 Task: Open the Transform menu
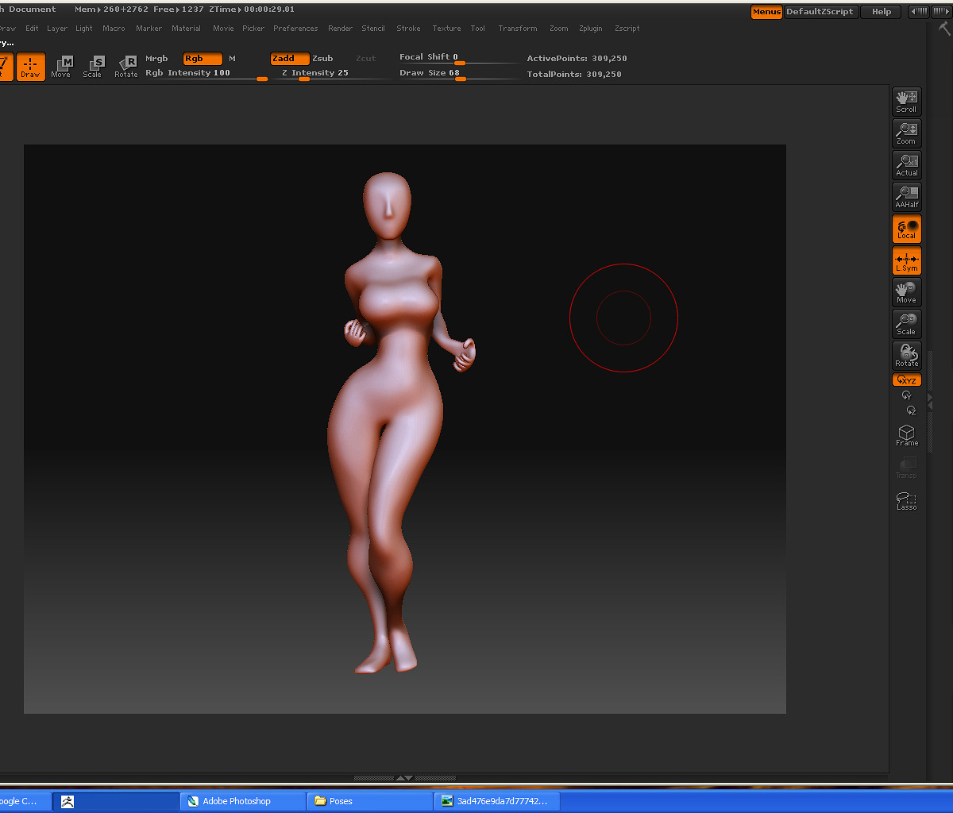pos(518,29)
